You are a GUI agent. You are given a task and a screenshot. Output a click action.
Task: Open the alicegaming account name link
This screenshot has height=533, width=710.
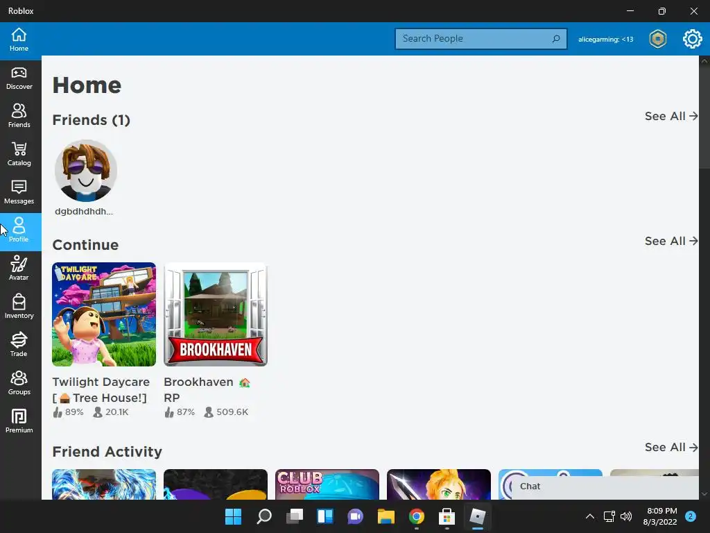point(605,39)
